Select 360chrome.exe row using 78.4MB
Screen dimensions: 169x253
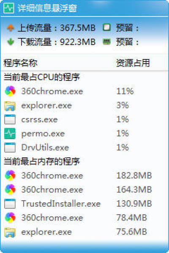click(84, 218)
